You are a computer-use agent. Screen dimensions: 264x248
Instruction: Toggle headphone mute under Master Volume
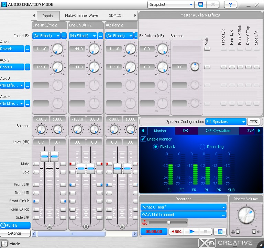click(x=238, y=232)
